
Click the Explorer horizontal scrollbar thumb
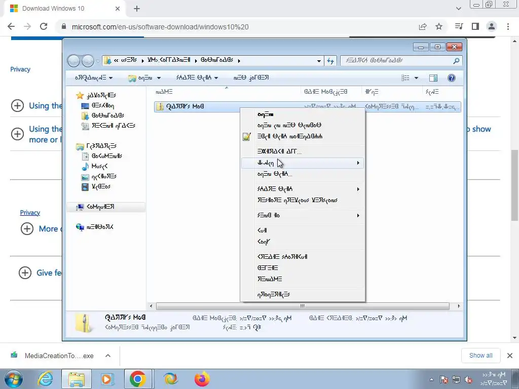[x=303, y=306]
